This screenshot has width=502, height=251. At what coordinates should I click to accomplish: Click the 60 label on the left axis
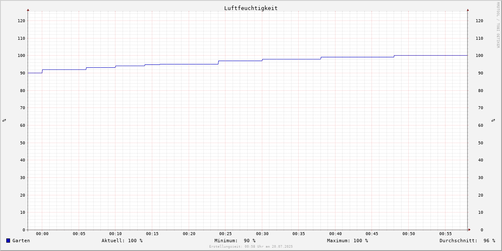pos(23,125)
